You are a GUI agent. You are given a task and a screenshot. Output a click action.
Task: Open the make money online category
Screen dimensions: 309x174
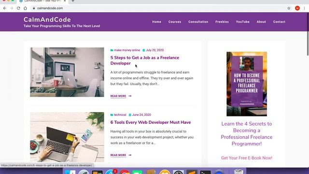[x=127, y=50]
